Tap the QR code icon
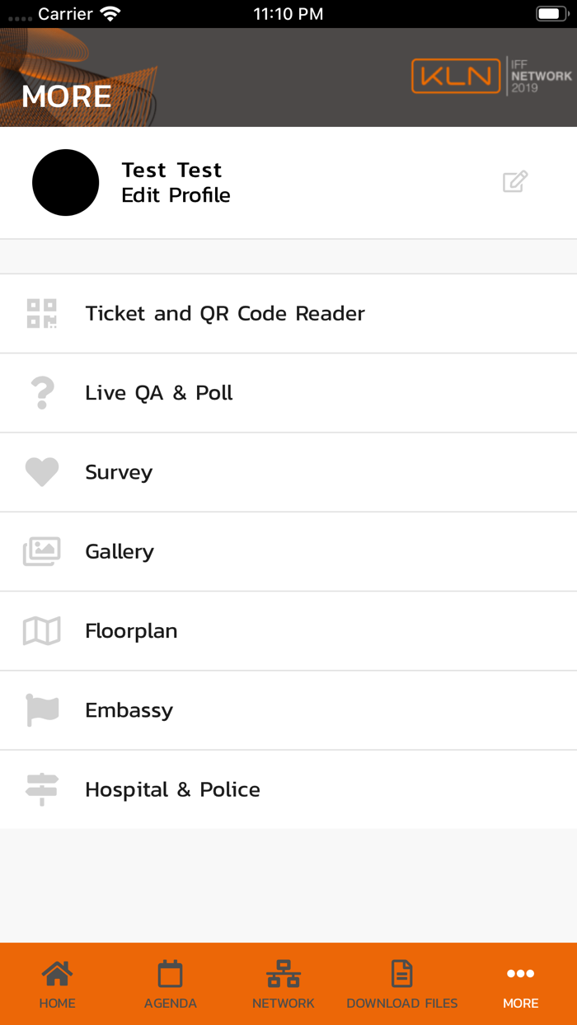The height and width of the screenshot is (1025, 577). pos(41,314)
